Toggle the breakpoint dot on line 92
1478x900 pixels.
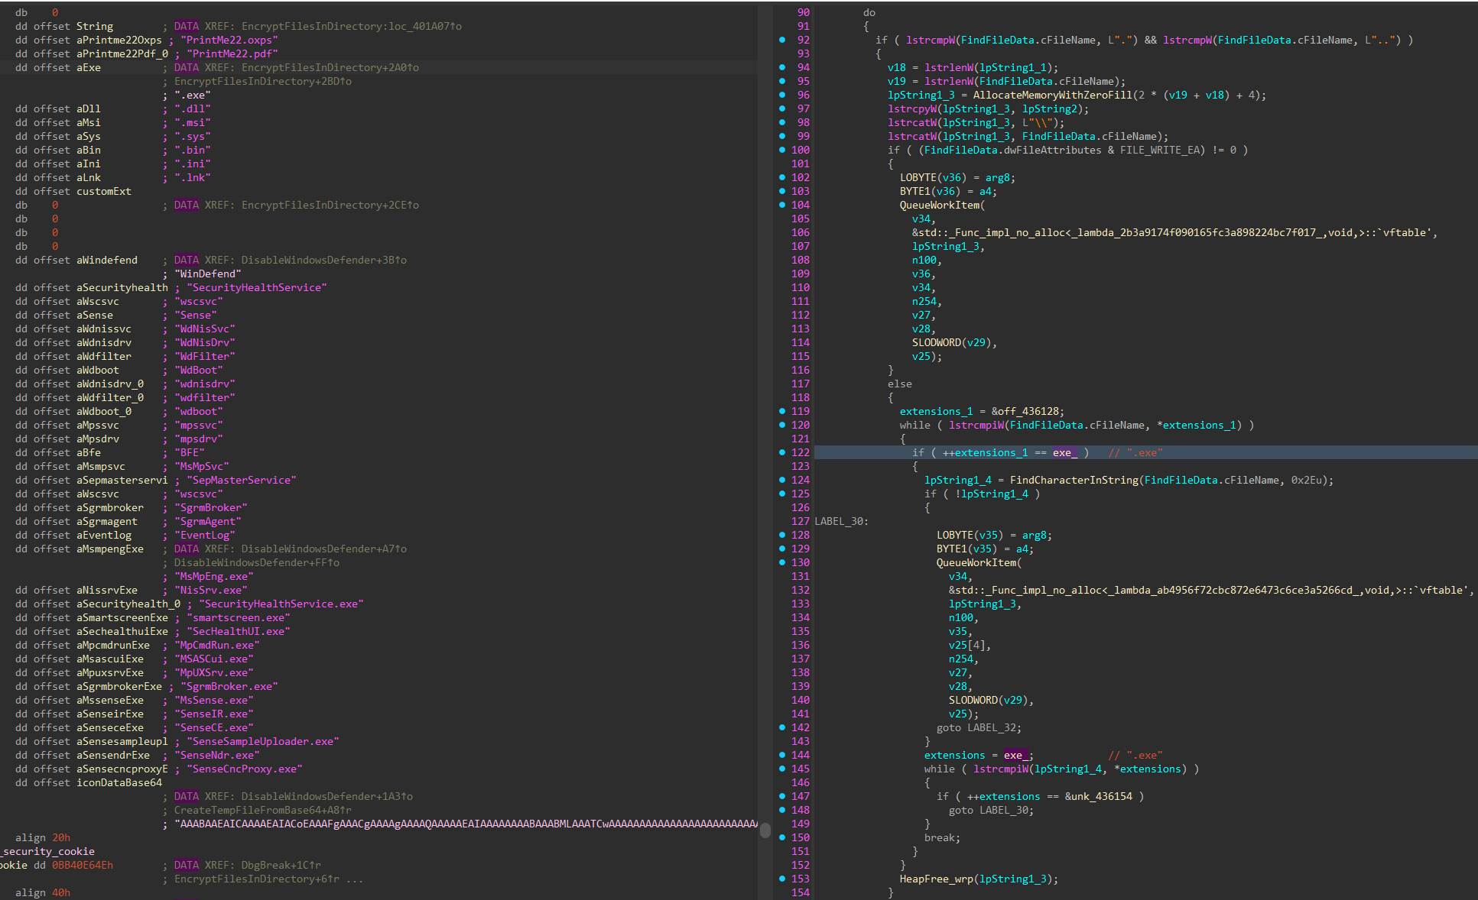[781, 40]
